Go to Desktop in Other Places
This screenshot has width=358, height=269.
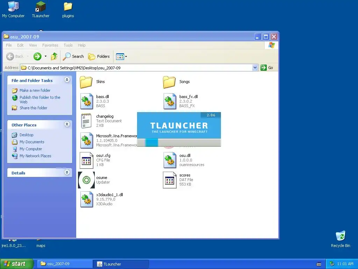[x=23, y=135]
